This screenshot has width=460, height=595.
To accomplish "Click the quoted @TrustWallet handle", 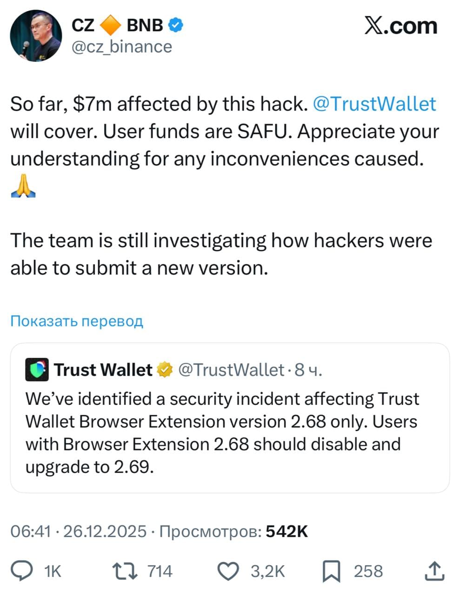I will click(x=231, y=370).
